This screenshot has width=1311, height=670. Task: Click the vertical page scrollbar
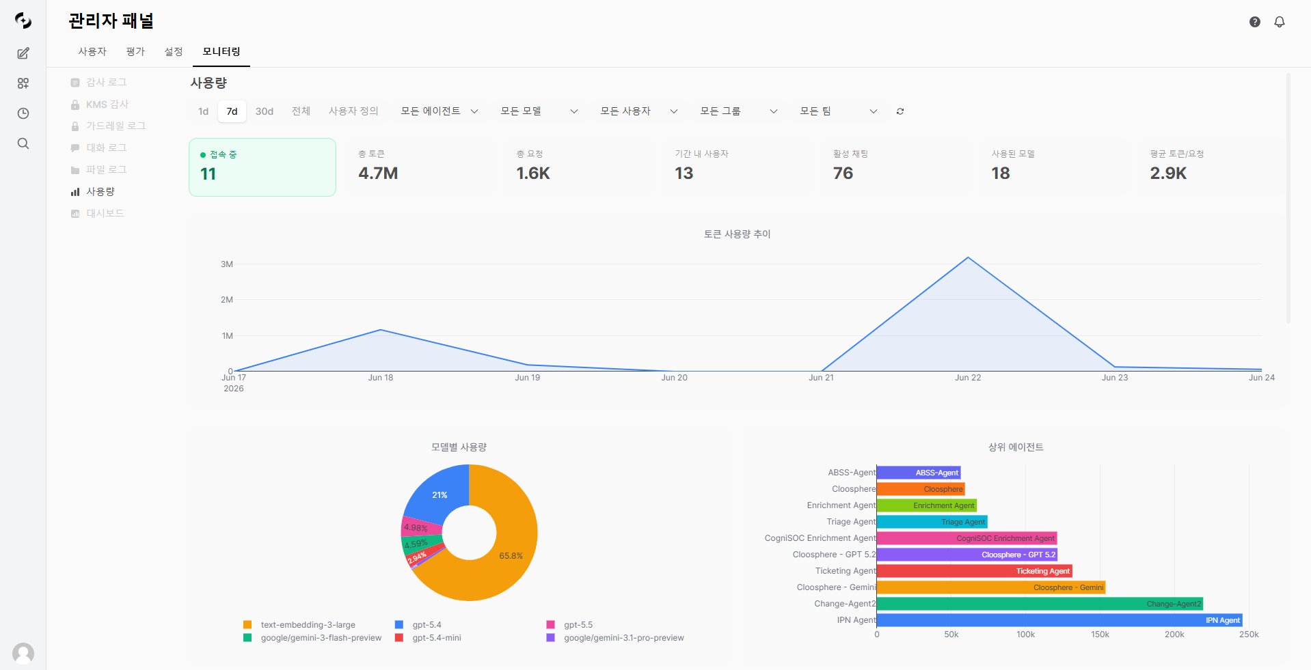1288,198
